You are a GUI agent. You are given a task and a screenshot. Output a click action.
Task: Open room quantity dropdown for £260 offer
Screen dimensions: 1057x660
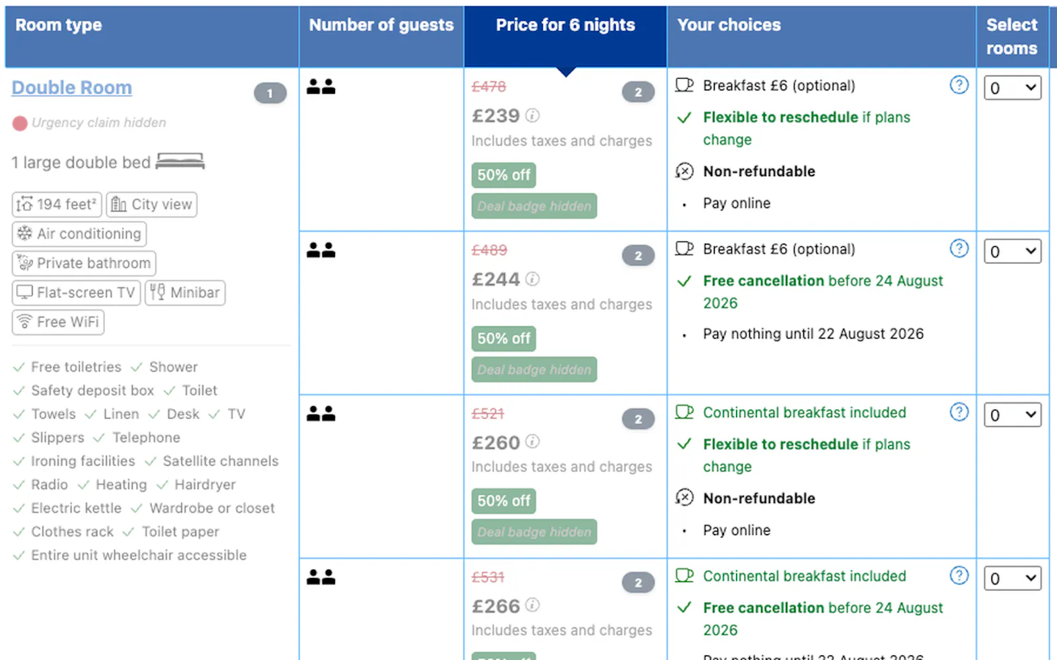coord(1012,415)
